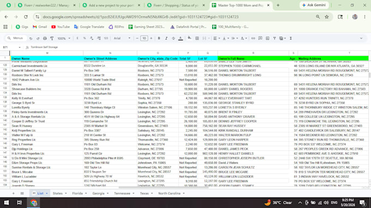371x208 pixels.
Task: Increase font size plus button
Action: pos(151,38)
